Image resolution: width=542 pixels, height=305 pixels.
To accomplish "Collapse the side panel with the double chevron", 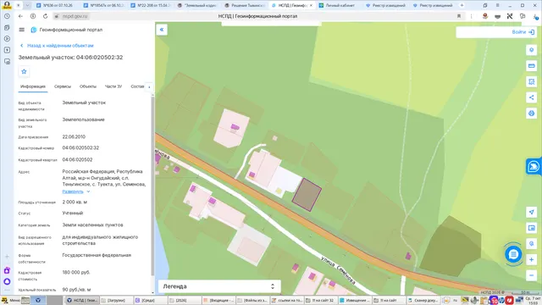I will [x=162, y=30].
